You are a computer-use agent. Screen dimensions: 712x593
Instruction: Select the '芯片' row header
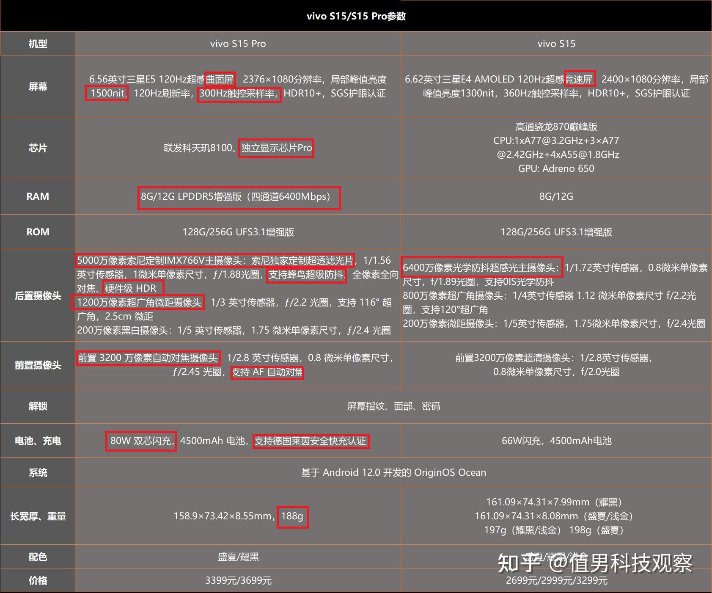click(x=38, y=148)
